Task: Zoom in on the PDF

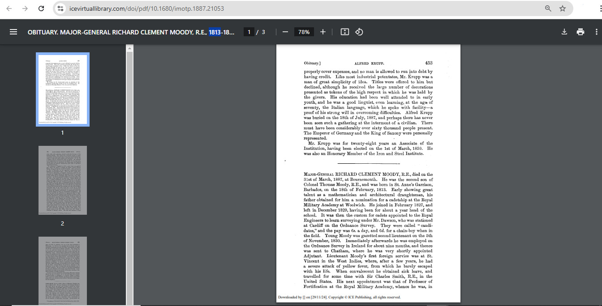Action: pyautogui.click(x=322, y=32)
